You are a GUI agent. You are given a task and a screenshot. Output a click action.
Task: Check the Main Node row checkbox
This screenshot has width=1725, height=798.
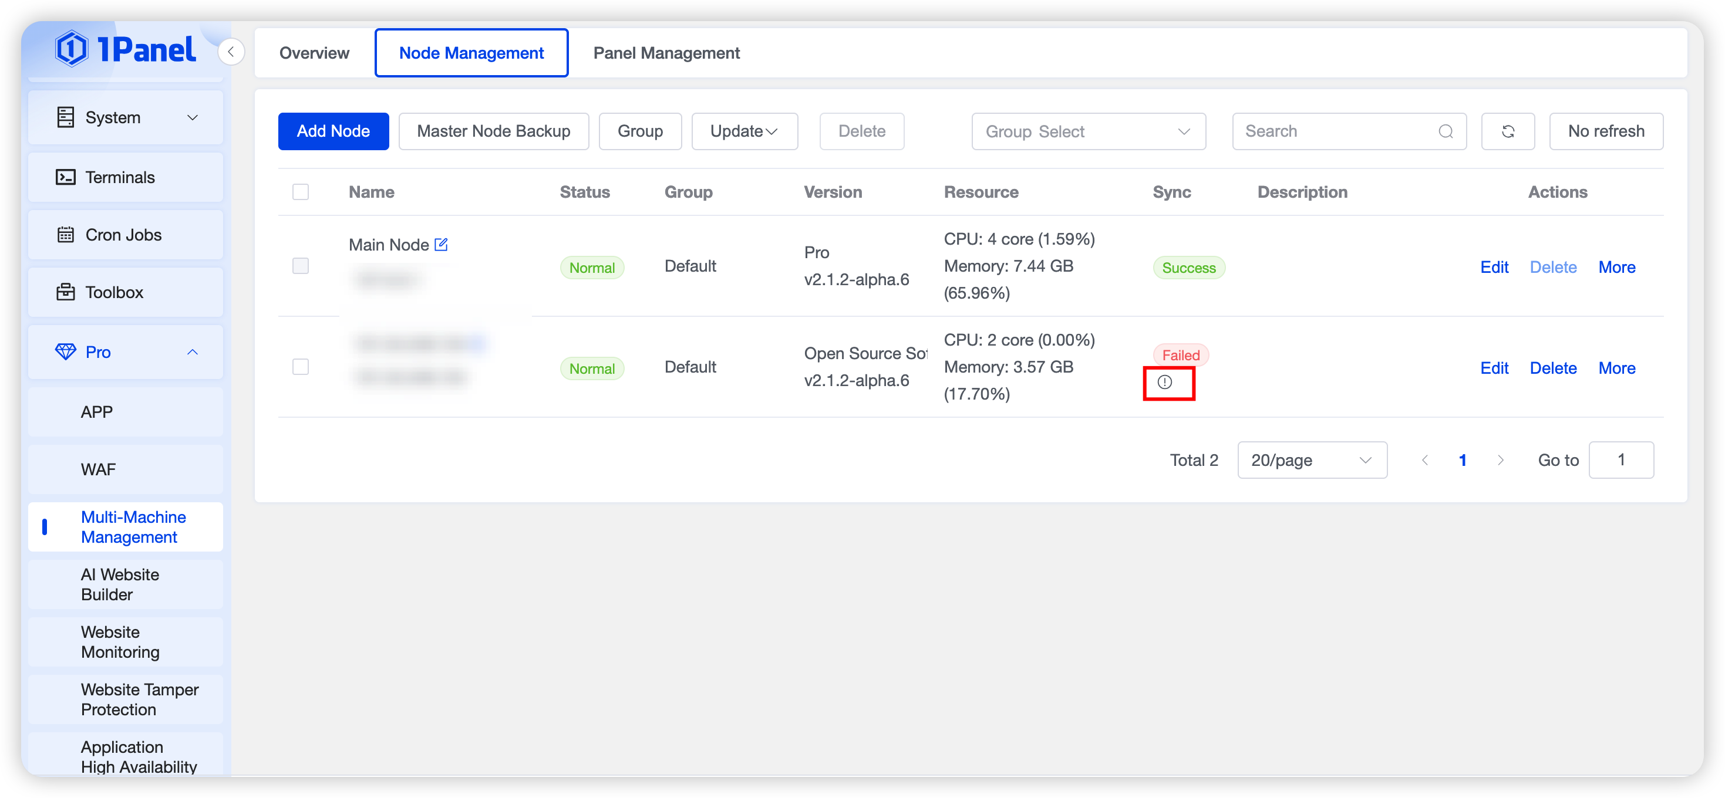coord(301,266)
